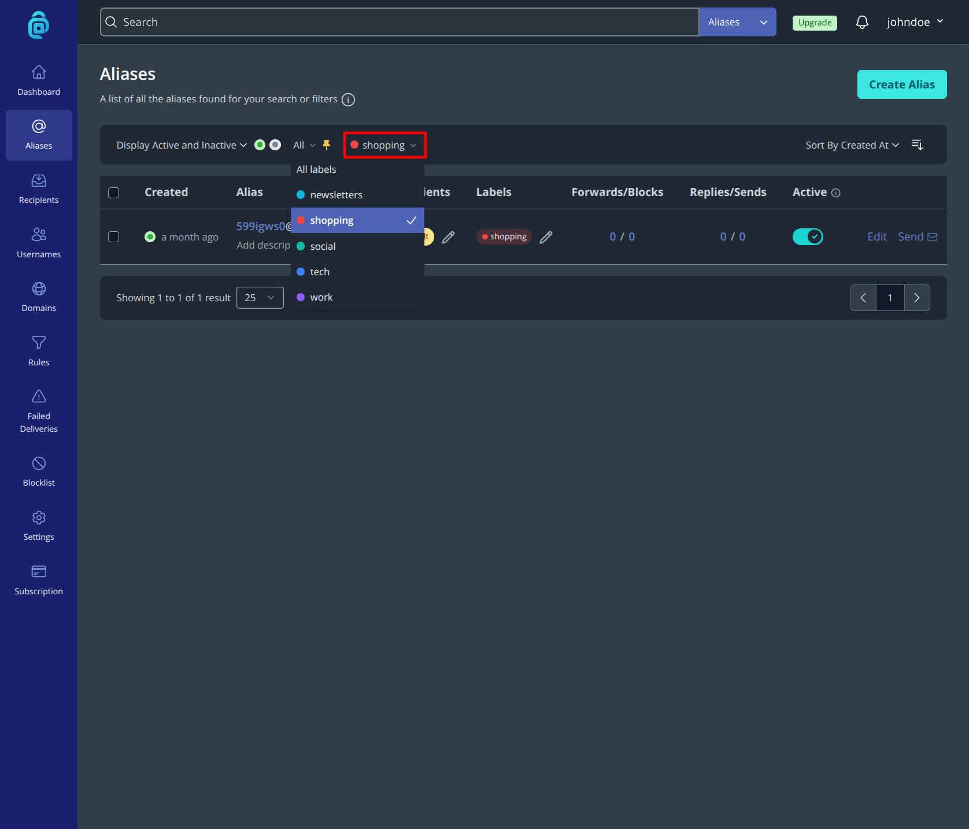Tick the checkbox for alias 599igws0
The height and width of the screenshot is (829, 969).
(x=114, y=236)
